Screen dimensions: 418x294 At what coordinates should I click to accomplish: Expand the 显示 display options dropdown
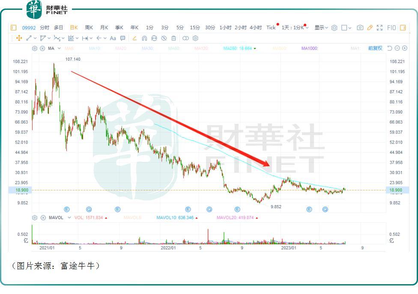[320, 27]
